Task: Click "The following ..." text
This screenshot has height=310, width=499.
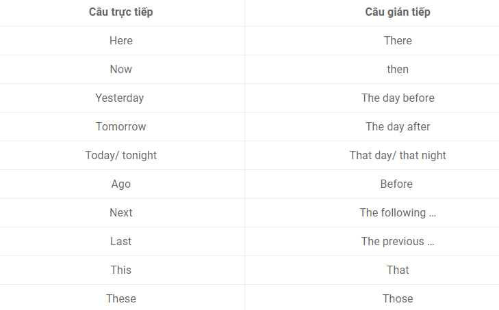Action: pyautogui.click(x=398, y=212)
